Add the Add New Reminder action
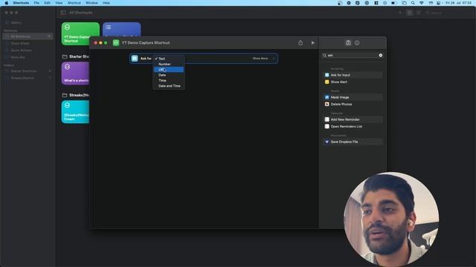Image resolution: width=476 pixels, height=267 pixels. pyautogui.click(x=353, y=119)
